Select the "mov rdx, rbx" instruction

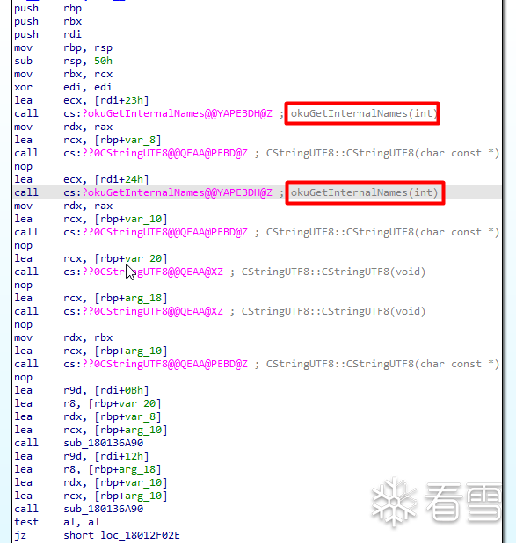tap(63, 337)
